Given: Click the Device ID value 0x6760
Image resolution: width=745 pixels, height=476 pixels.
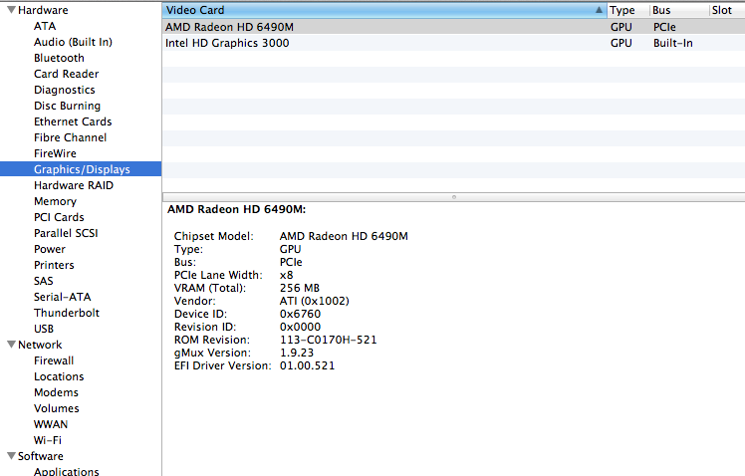Looking at the screenshot, I should [300, 314].
